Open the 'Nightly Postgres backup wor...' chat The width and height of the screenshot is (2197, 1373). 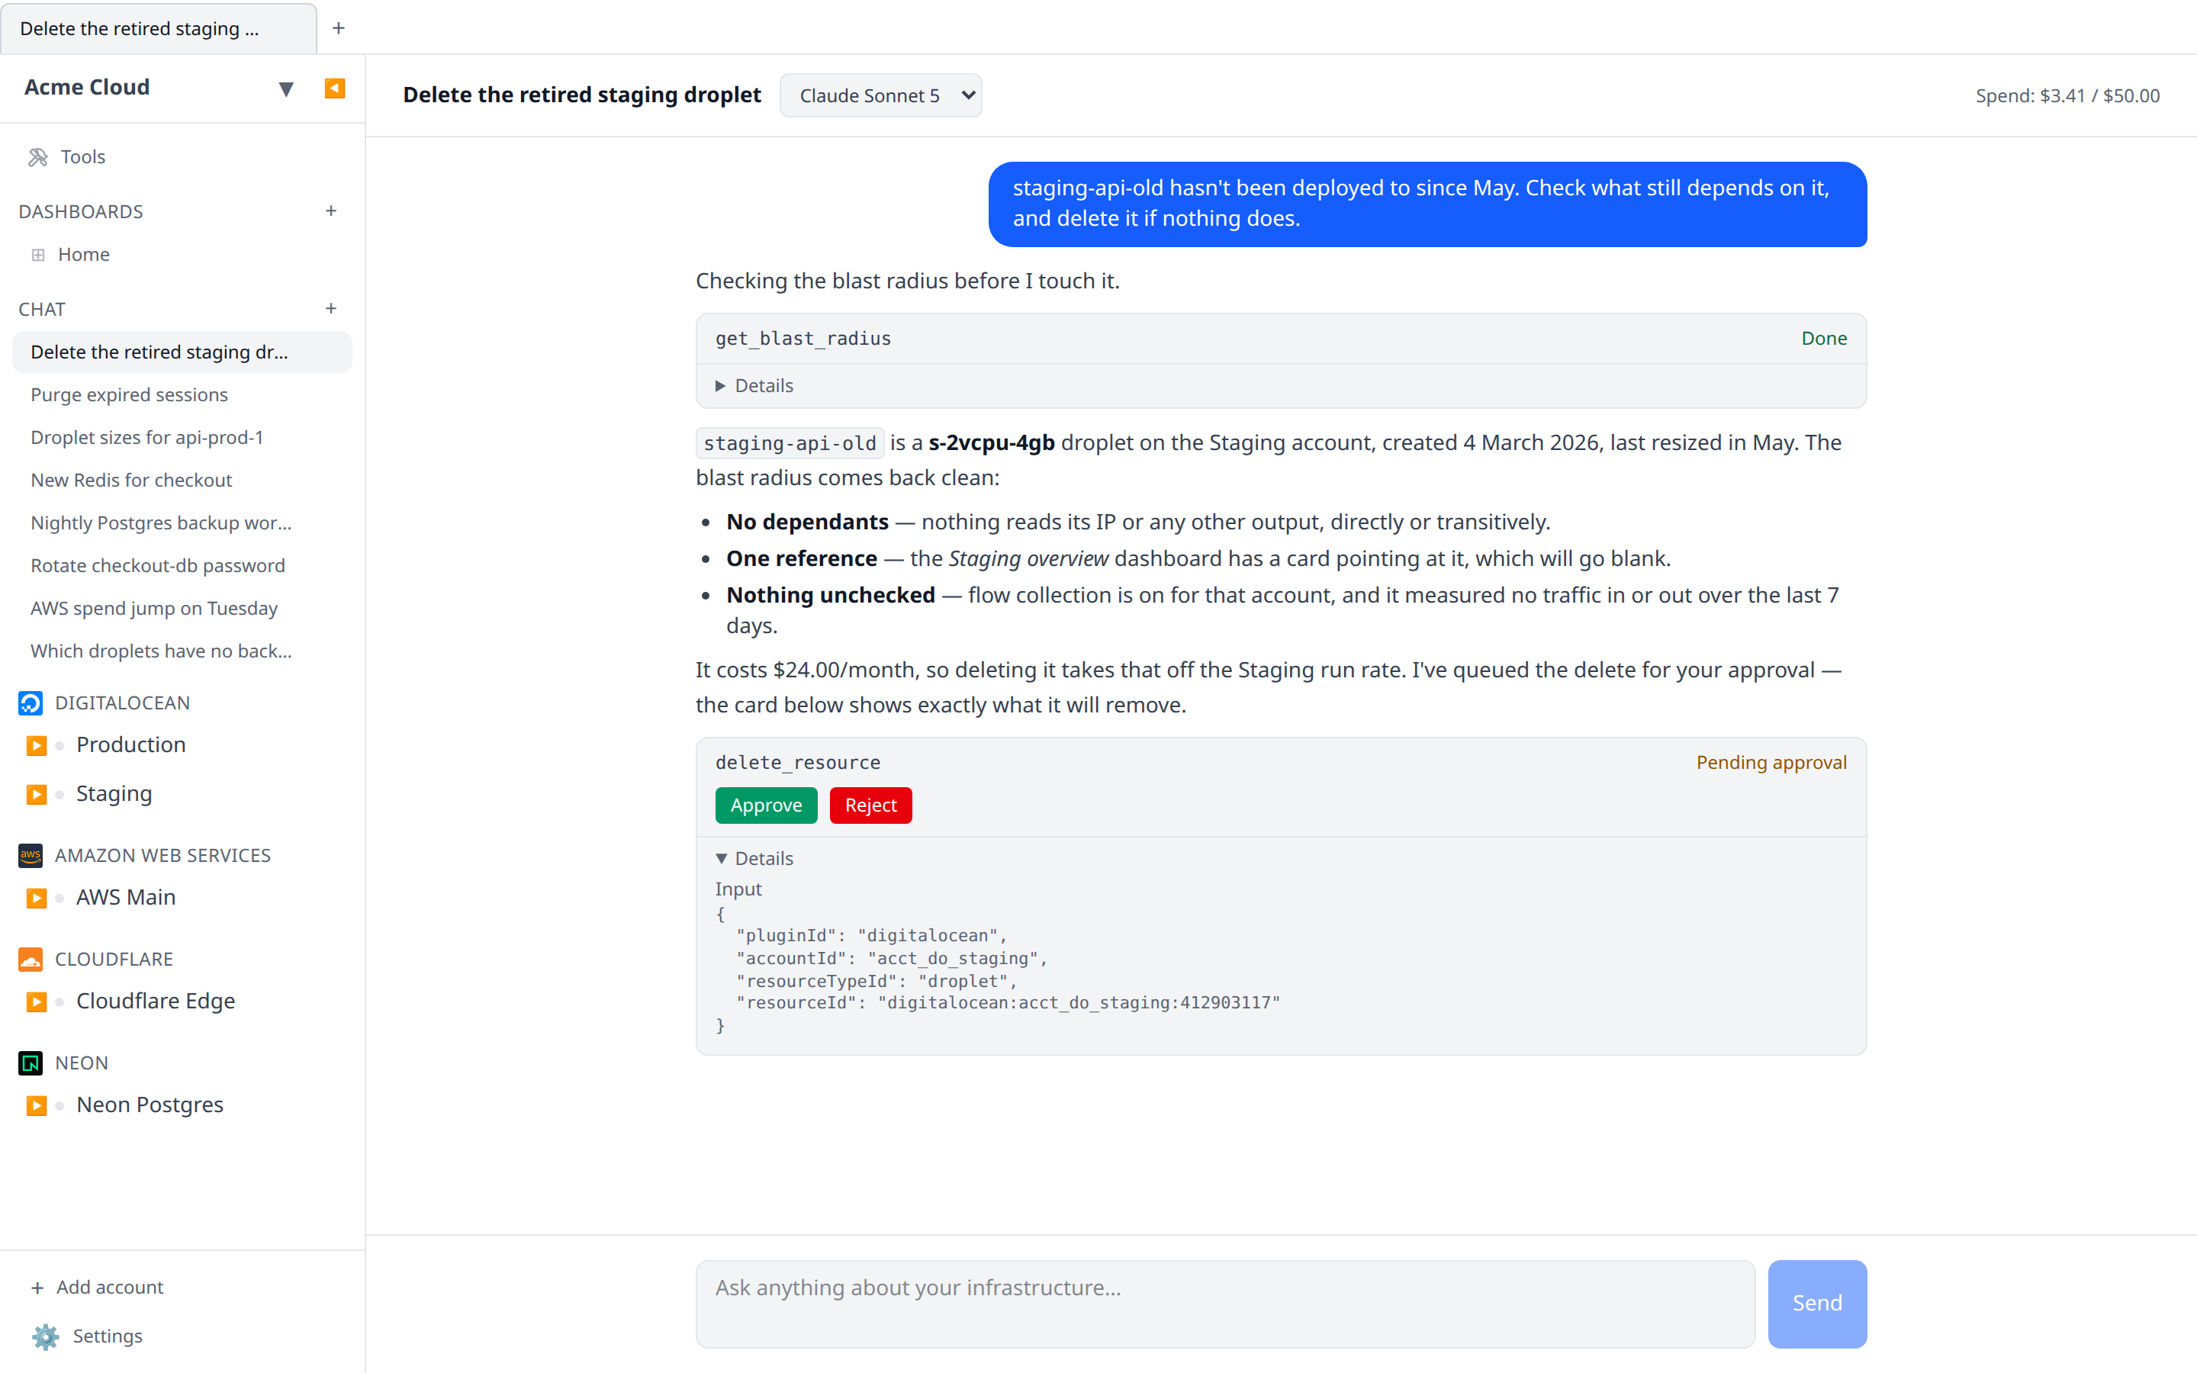coord(182,523)
